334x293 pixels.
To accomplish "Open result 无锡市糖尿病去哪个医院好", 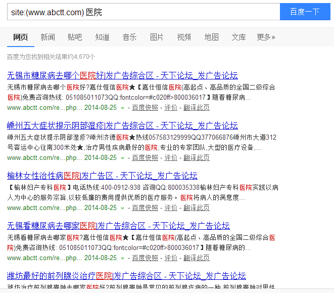I will [x=122, y=75].
